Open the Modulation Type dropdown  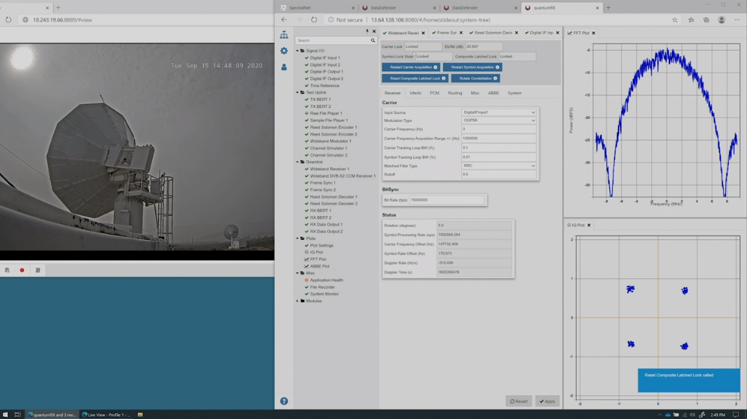(x=499, y=120)
